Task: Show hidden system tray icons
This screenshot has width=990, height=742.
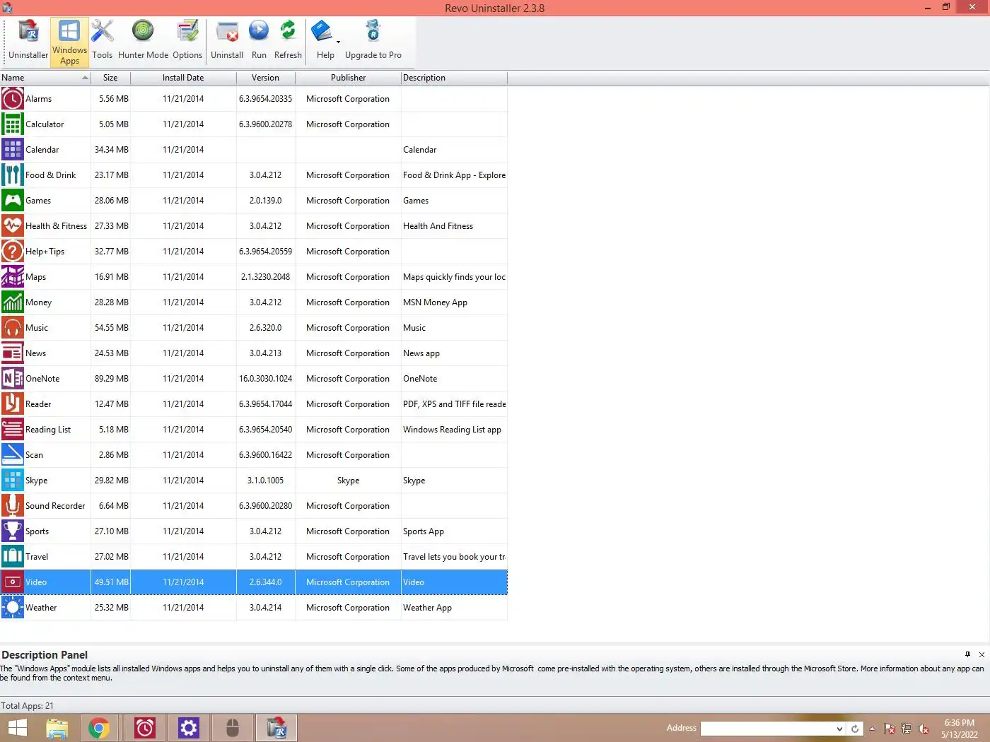Action: (872, 729)
